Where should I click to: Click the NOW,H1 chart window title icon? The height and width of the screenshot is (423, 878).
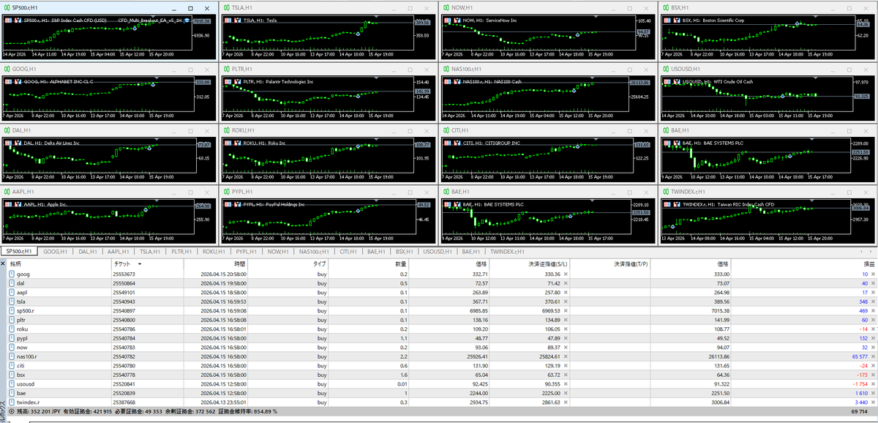(x=446, y=7)
